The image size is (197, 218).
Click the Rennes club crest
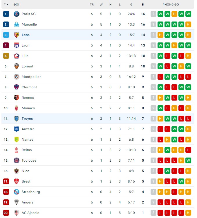17,98
